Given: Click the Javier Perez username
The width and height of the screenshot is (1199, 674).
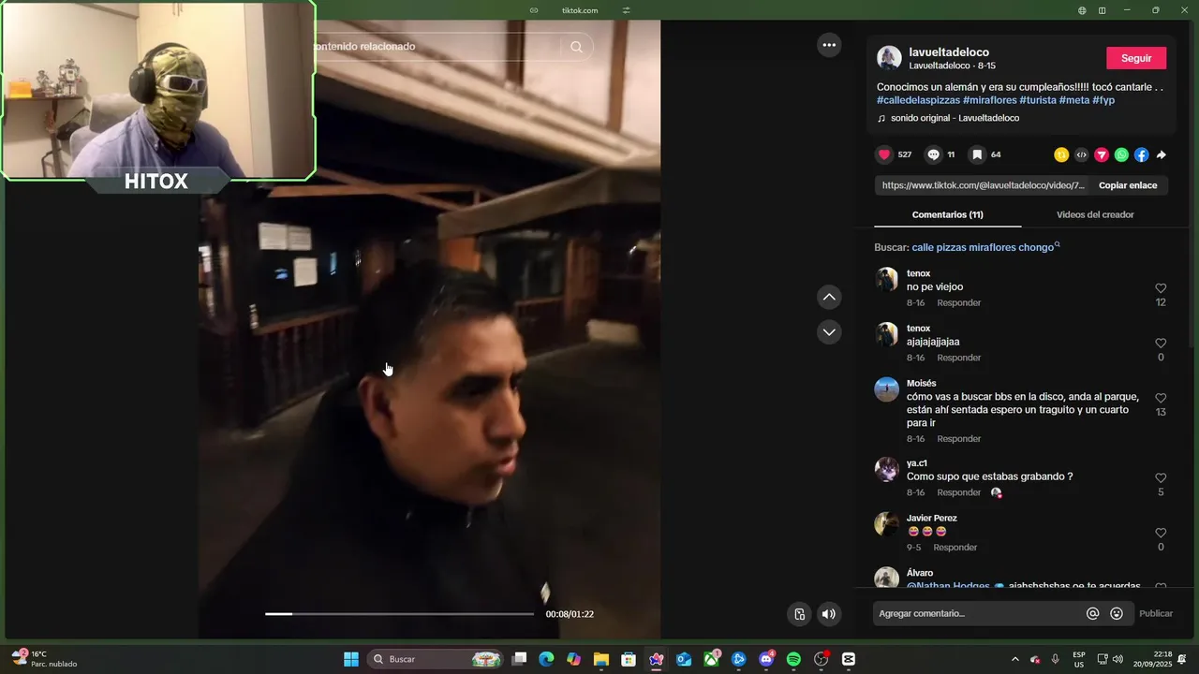Looking at the screenshot, I should pos(932,518).
